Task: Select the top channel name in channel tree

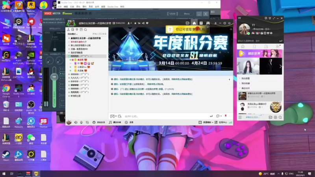Action: tap(86, 38)
